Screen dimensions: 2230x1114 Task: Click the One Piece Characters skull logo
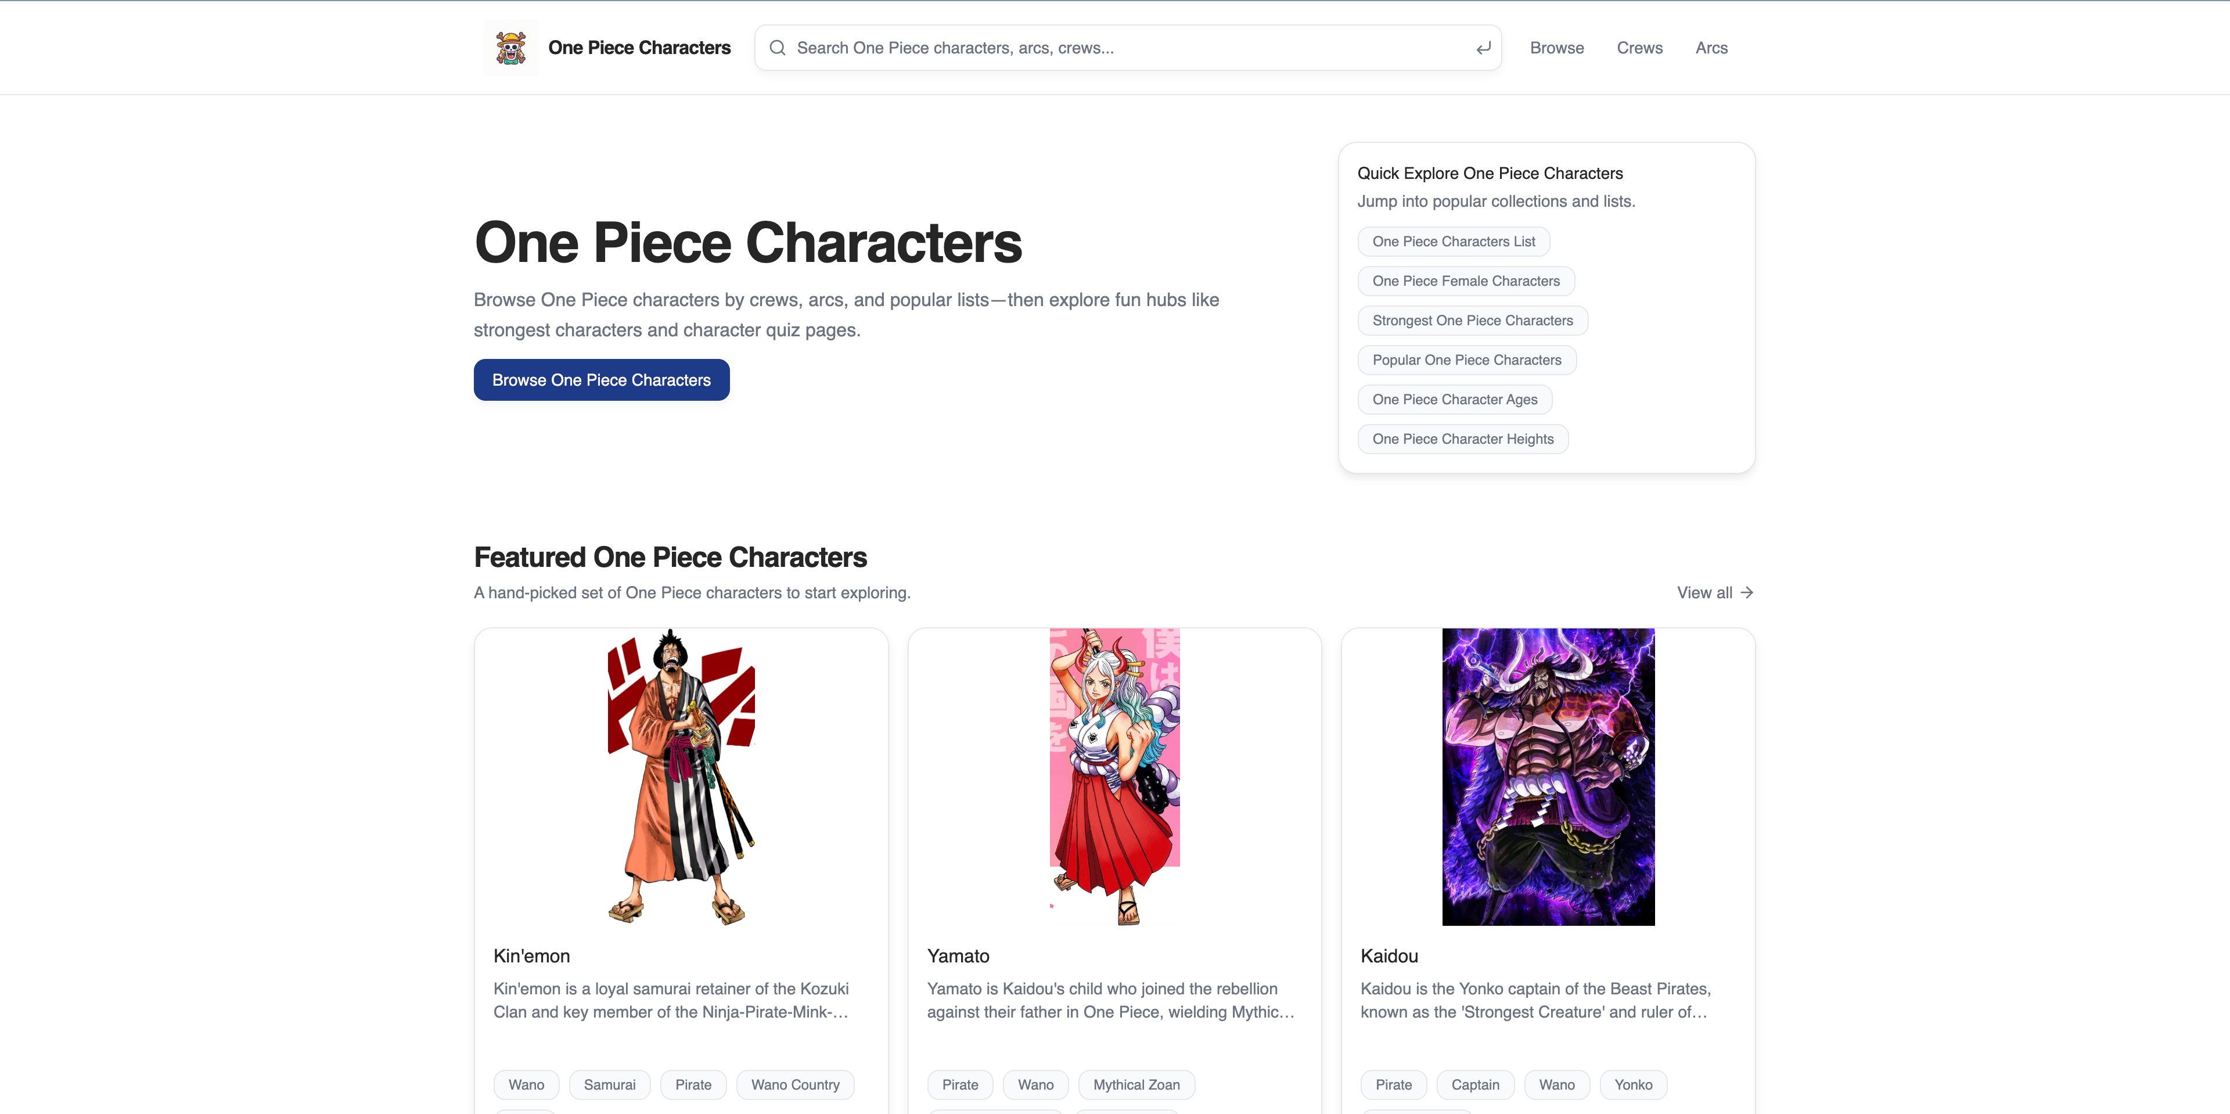click(511, 48)
